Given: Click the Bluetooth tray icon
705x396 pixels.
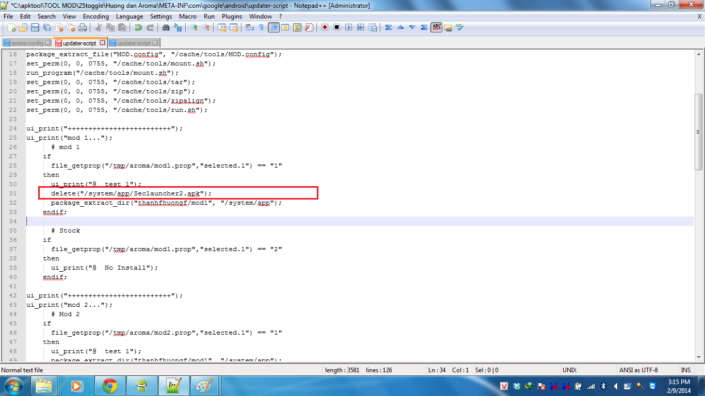Looking at the screenshot, I should 604,386.
